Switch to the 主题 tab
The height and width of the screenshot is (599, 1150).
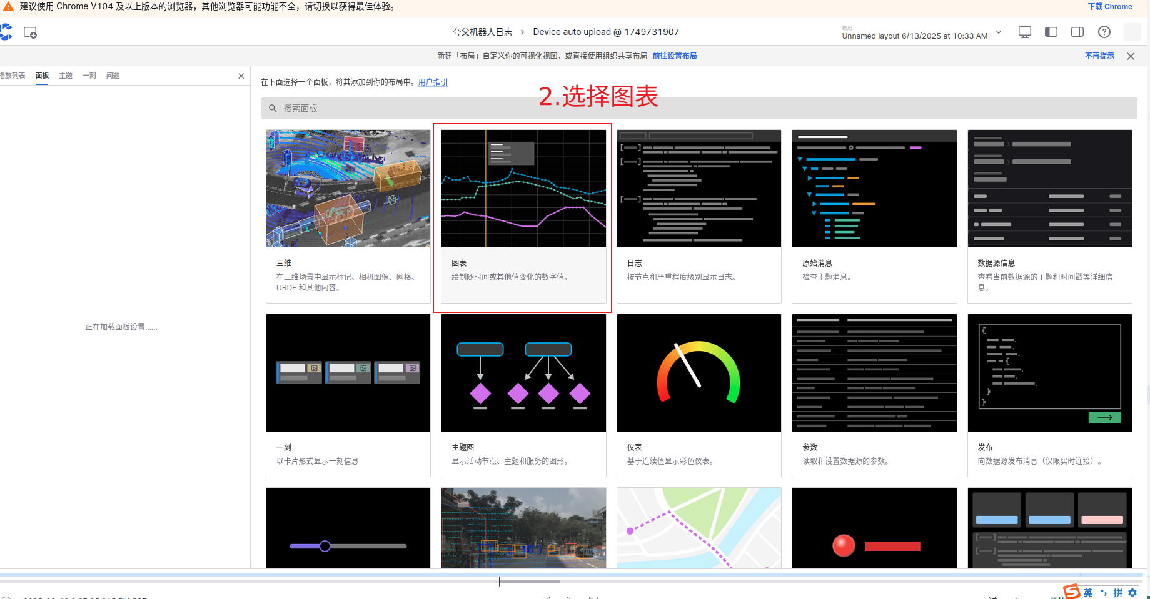(x=66, y=76)
